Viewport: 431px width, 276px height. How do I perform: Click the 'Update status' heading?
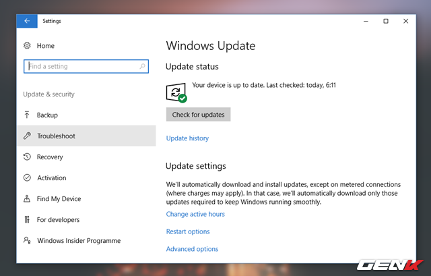pos(192,67)
